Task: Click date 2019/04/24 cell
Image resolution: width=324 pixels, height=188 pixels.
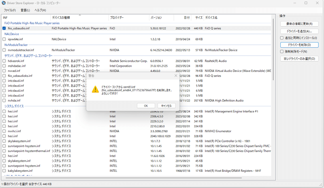Action: [x=183, y=39]
